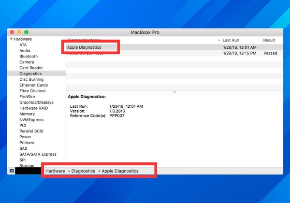The image size is (290, 203).
Task: Open the SAS section
Action: point(23,148)
